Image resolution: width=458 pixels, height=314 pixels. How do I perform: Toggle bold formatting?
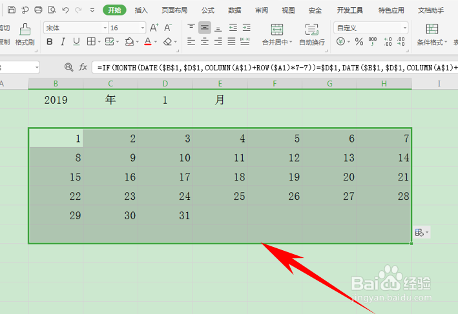[50, 42]
